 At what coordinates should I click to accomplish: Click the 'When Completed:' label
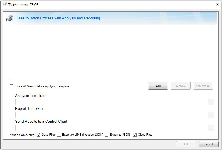click(23, 135)
